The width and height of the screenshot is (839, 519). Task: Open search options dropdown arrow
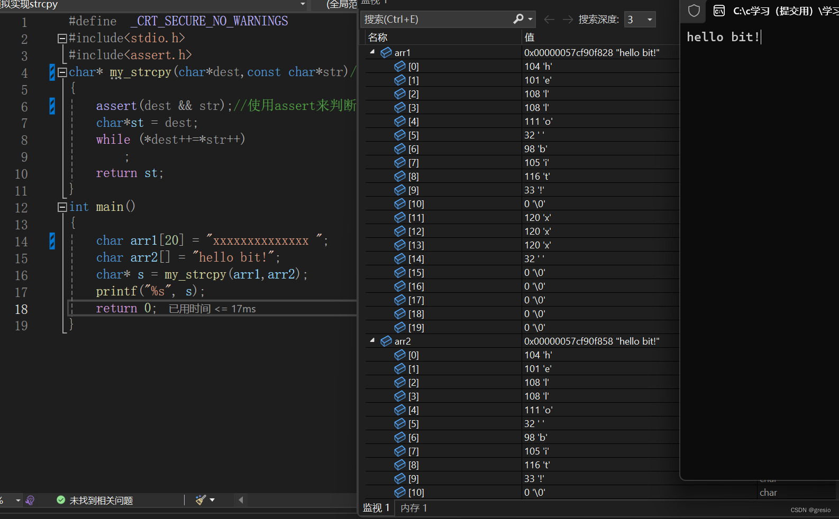[531, 20]
